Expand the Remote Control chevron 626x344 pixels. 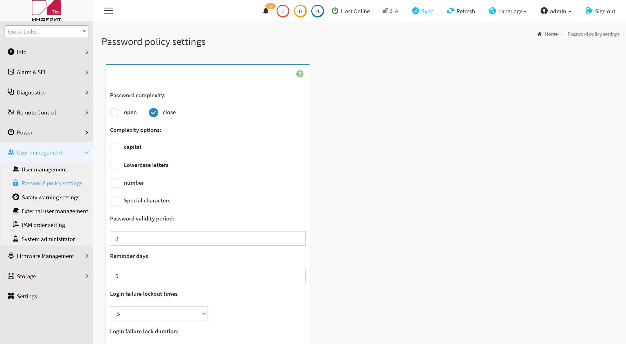[87, 112]
